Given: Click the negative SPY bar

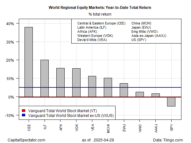Looking at the screenshot, I should coord(171,102).
